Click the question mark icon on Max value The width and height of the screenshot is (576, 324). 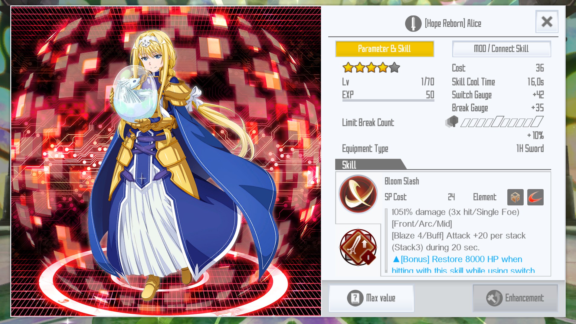pos(355,298)
